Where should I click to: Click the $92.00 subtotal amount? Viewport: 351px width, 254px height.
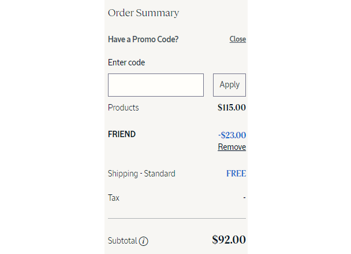coord(229,240)
